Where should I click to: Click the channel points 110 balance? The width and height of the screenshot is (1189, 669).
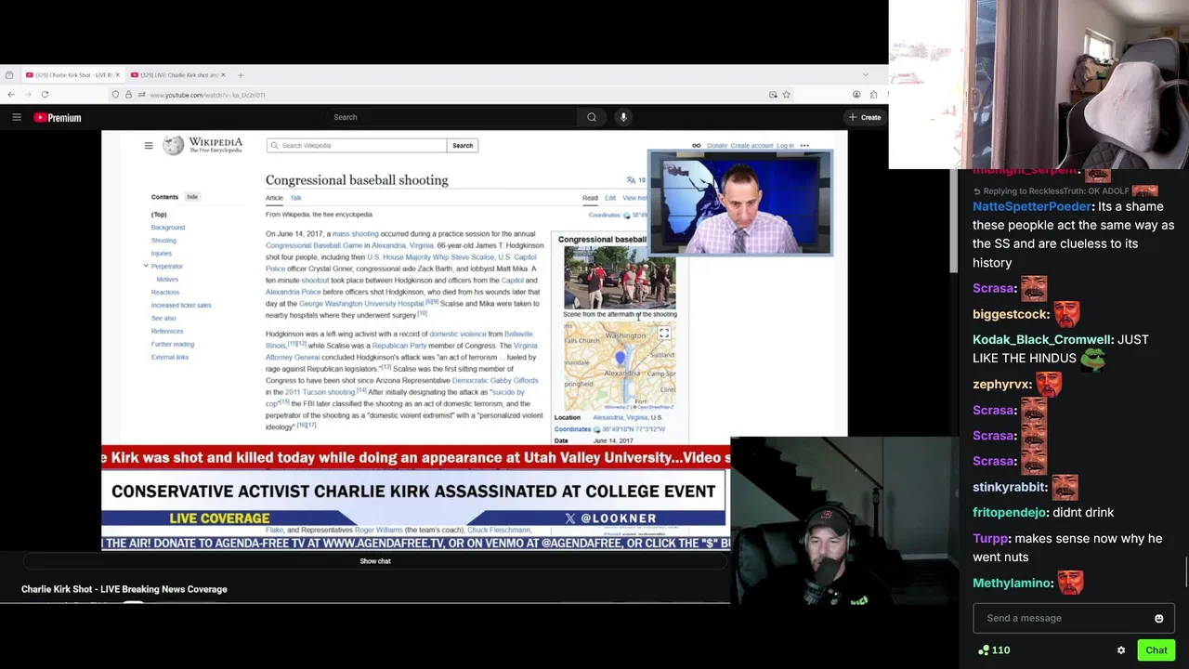pyautogui.click(x=994, y=650)
